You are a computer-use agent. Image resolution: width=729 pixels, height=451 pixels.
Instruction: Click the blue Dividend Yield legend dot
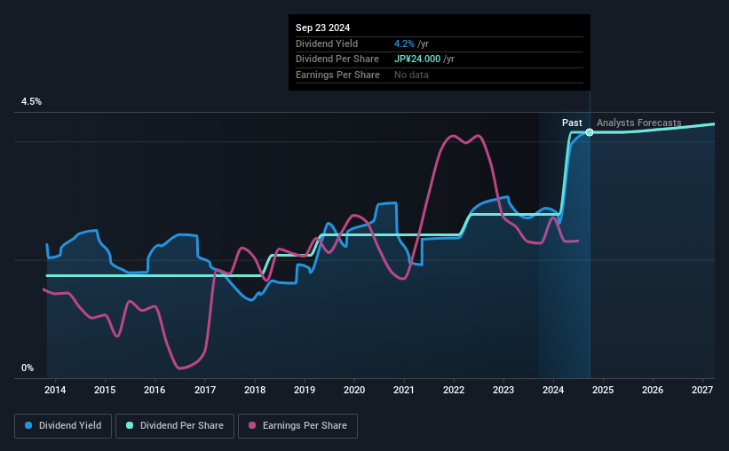28,425
